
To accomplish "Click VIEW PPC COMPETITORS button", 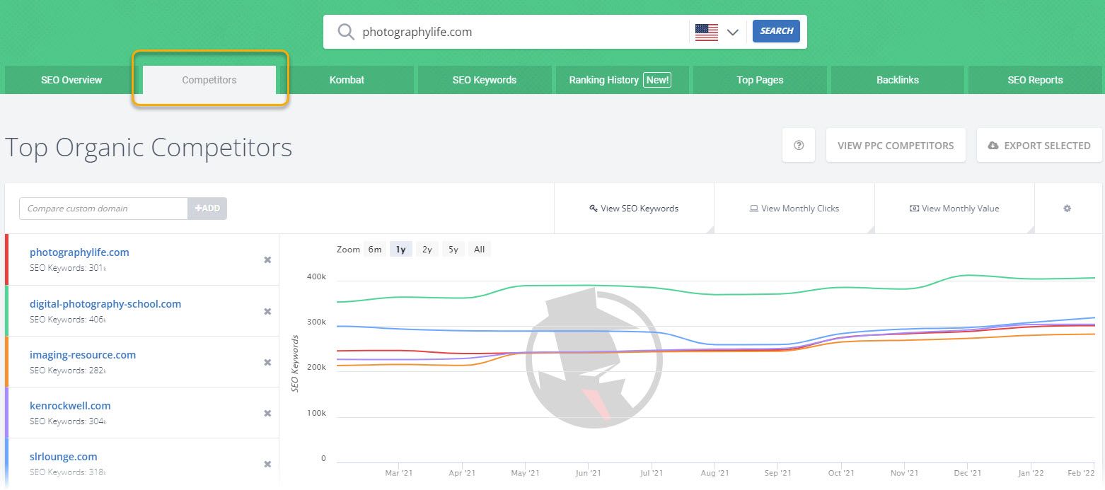I will tap(896, 145).
